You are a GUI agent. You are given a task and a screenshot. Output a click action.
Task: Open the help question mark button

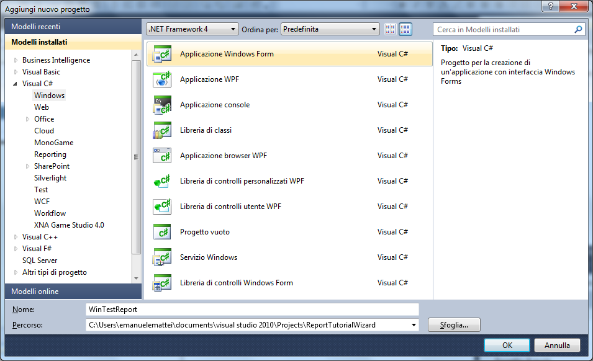point(550,6)
